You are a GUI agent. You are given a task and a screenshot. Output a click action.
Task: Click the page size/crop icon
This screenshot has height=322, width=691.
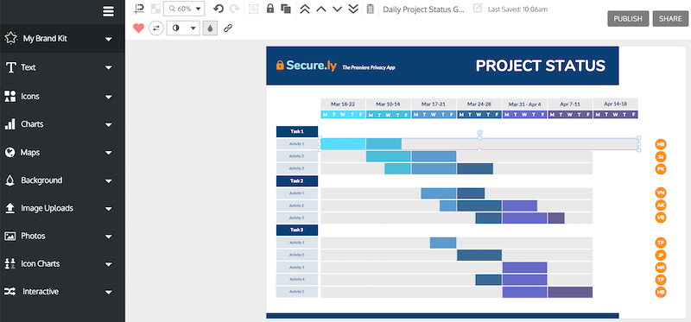tap(139, 9)
